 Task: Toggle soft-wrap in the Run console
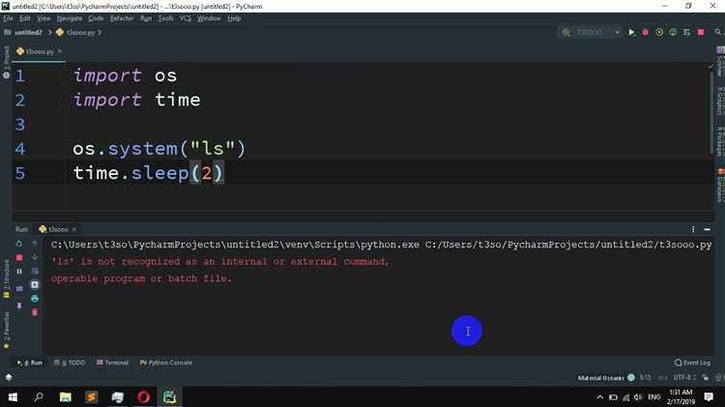click(35, 271)
